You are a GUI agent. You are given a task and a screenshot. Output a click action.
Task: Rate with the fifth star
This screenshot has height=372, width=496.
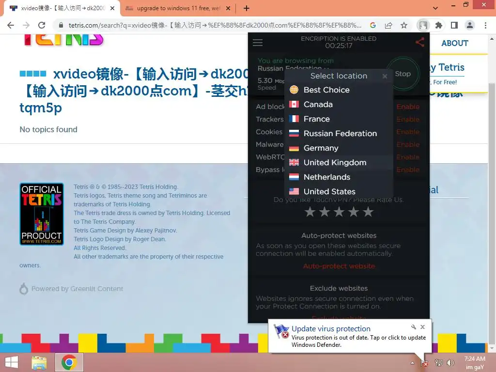[368, 212]
